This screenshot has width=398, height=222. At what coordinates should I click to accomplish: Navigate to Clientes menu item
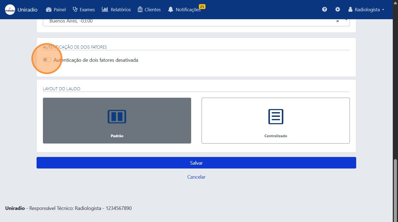(x=149, y=10)
